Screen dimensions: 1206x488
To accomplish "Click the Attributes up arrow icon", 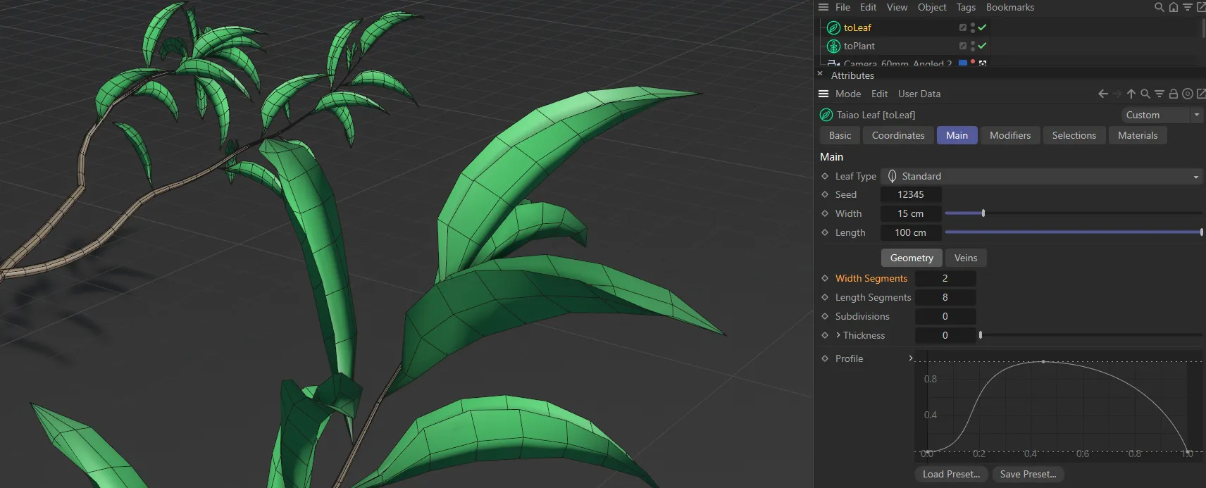I will tap(1131, 94).
